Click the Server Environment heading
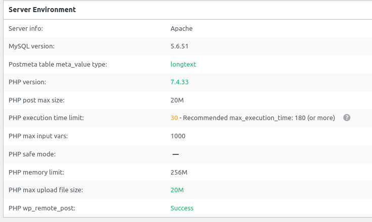Viewport: 372px width, 222px height. [42, 10]
